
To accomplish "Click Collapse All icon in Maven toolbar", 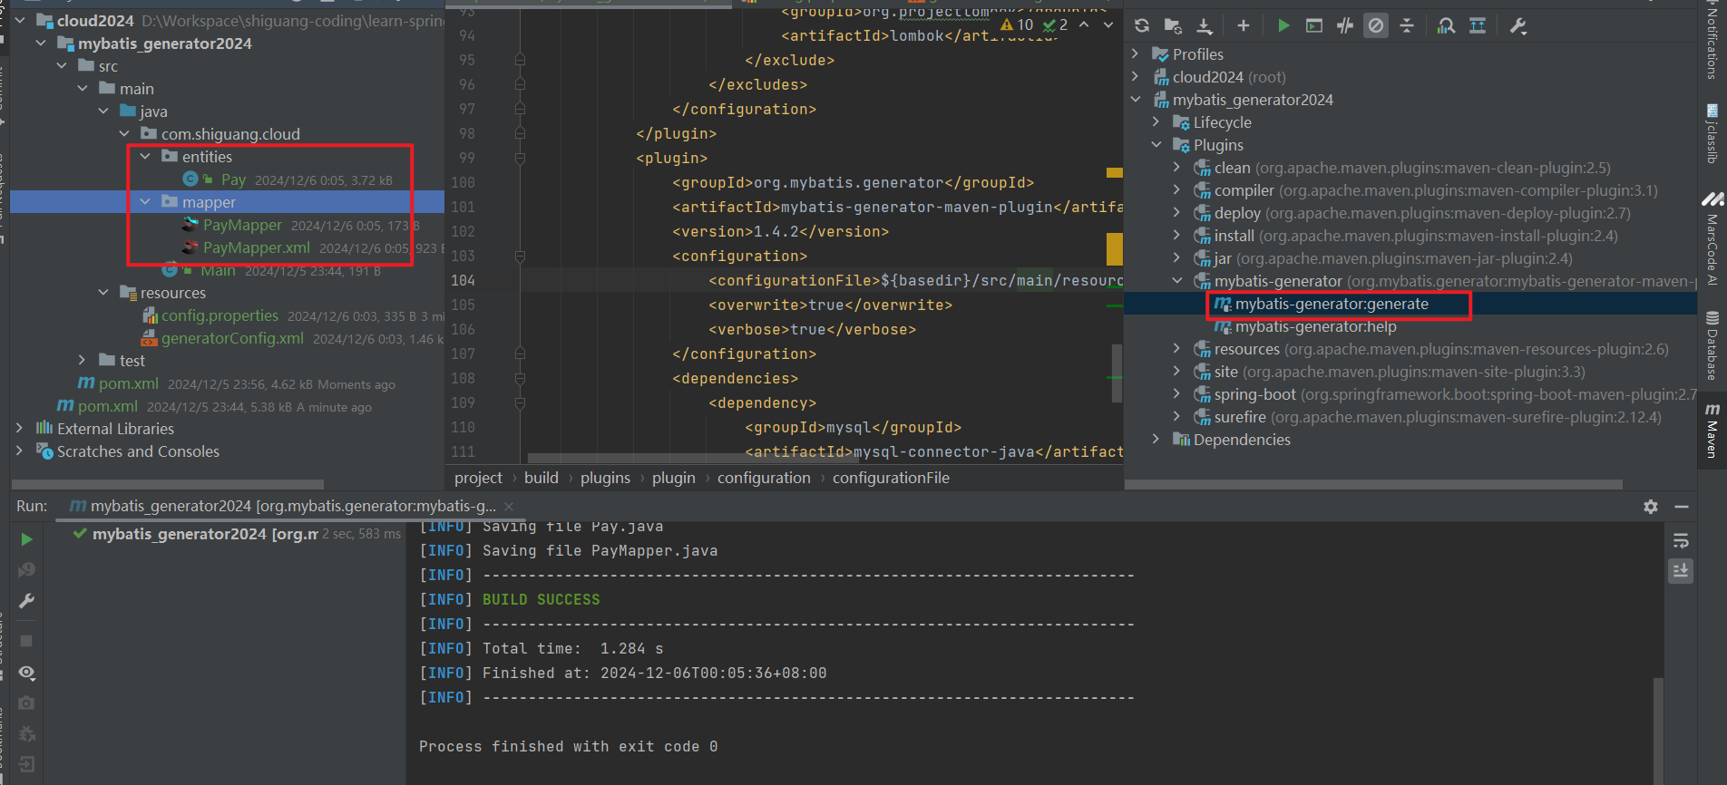I will [1407, 26].
